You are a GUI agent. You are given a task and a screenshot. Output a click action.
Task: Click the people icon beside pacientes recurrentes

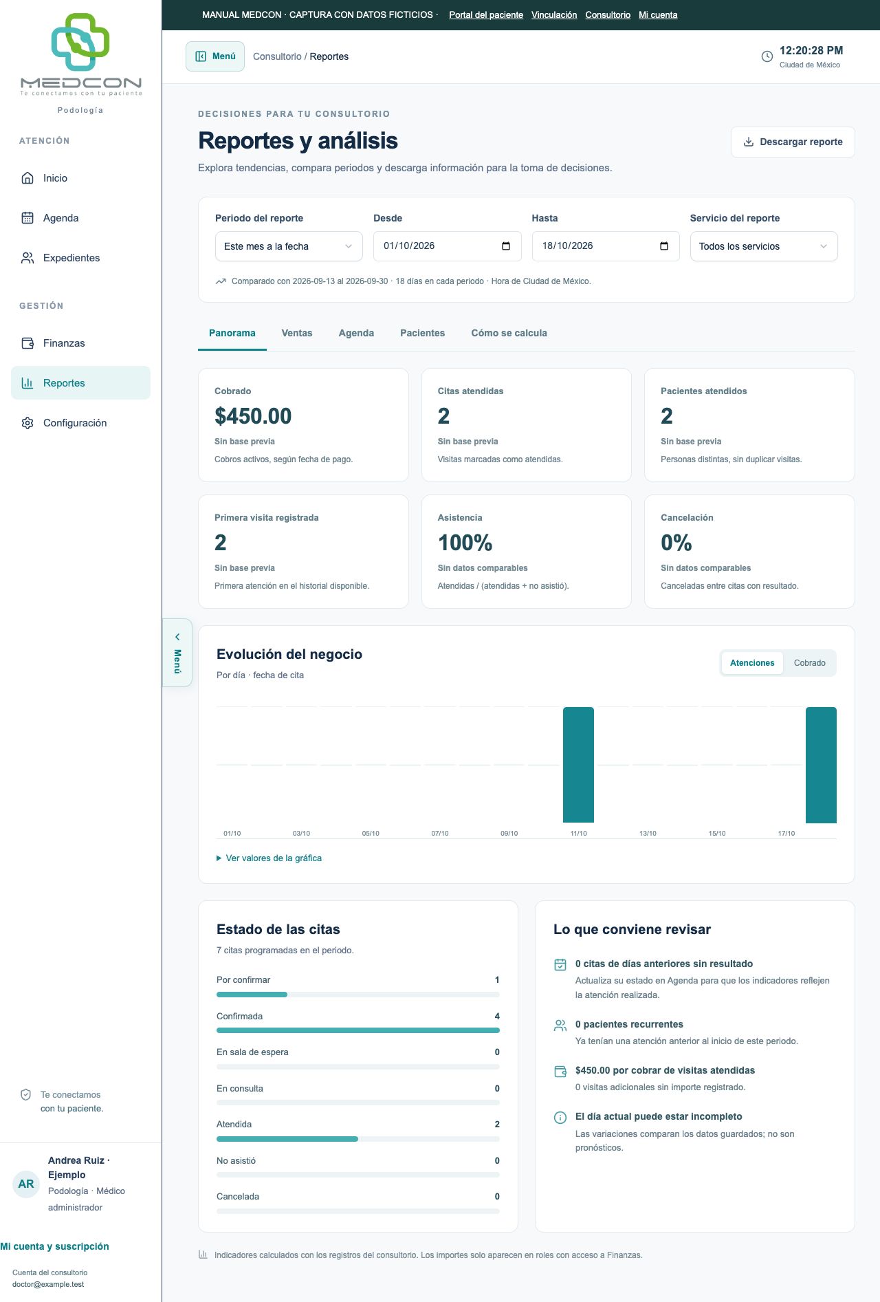coord(560,1025)
